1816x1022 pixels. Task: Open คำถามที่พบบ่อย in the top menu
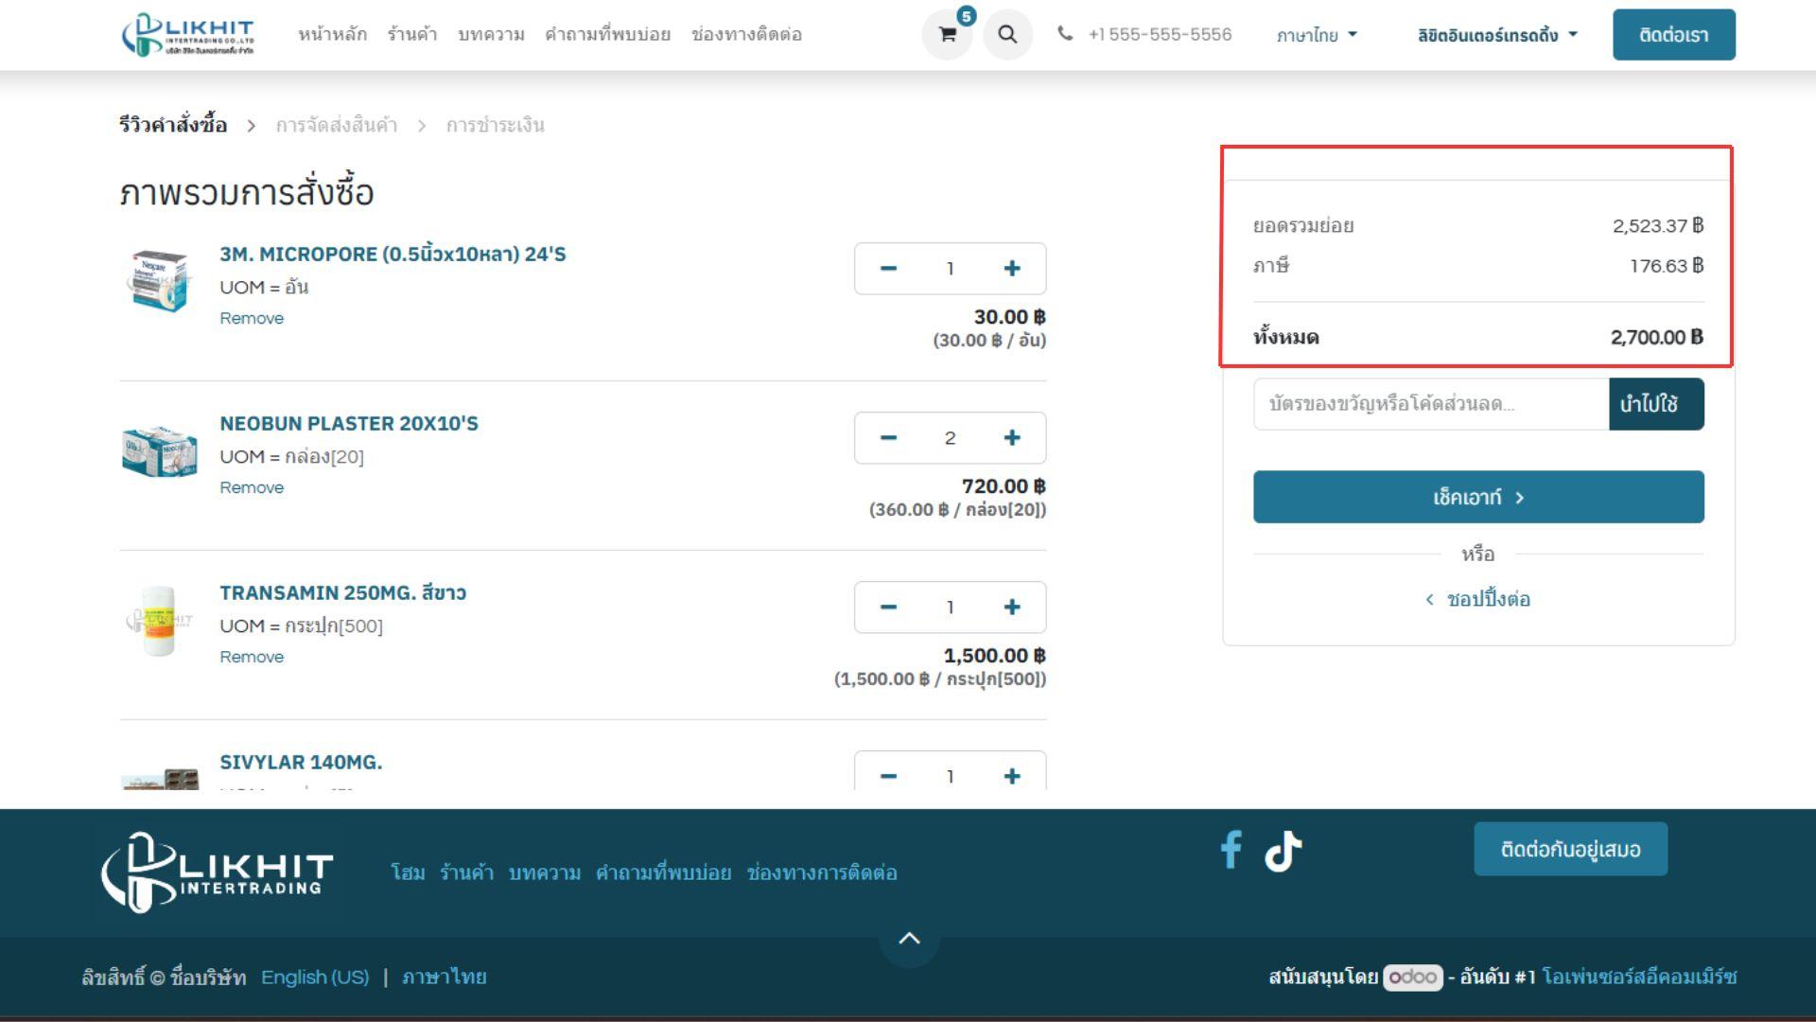607,35
